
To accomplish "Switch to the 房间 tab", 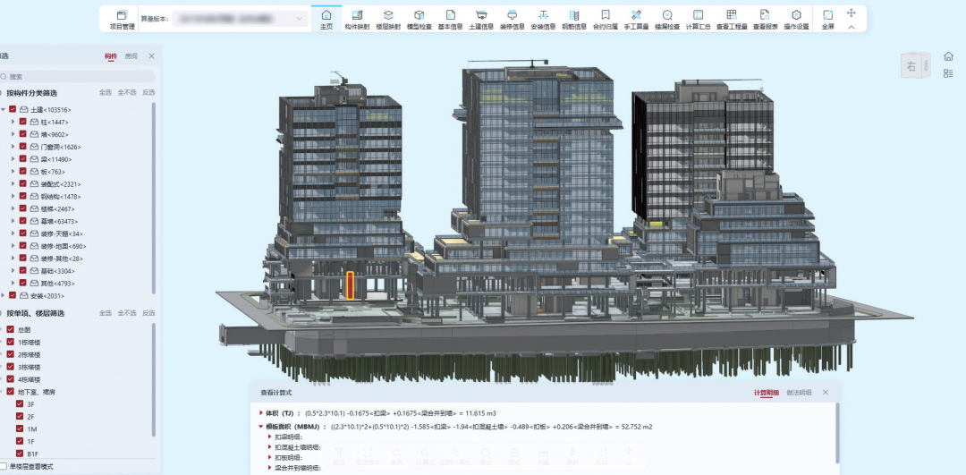I will pos(131,56).
